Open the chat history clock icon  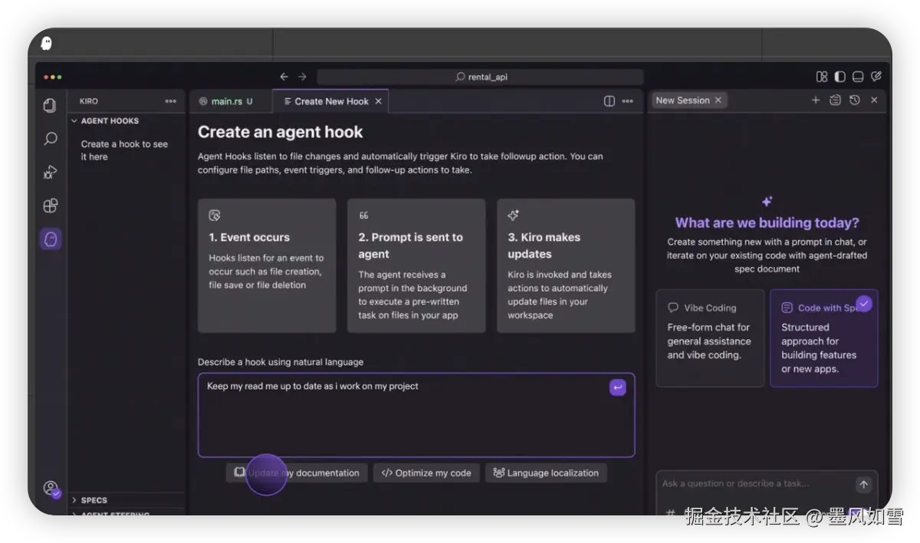(x=855, y=100)
